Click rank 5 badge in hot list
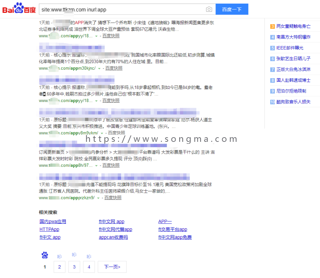 (272, 48)
